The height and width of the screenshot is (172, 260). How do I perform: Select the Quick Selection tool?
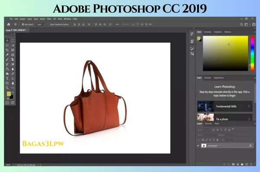pos(13,45)
